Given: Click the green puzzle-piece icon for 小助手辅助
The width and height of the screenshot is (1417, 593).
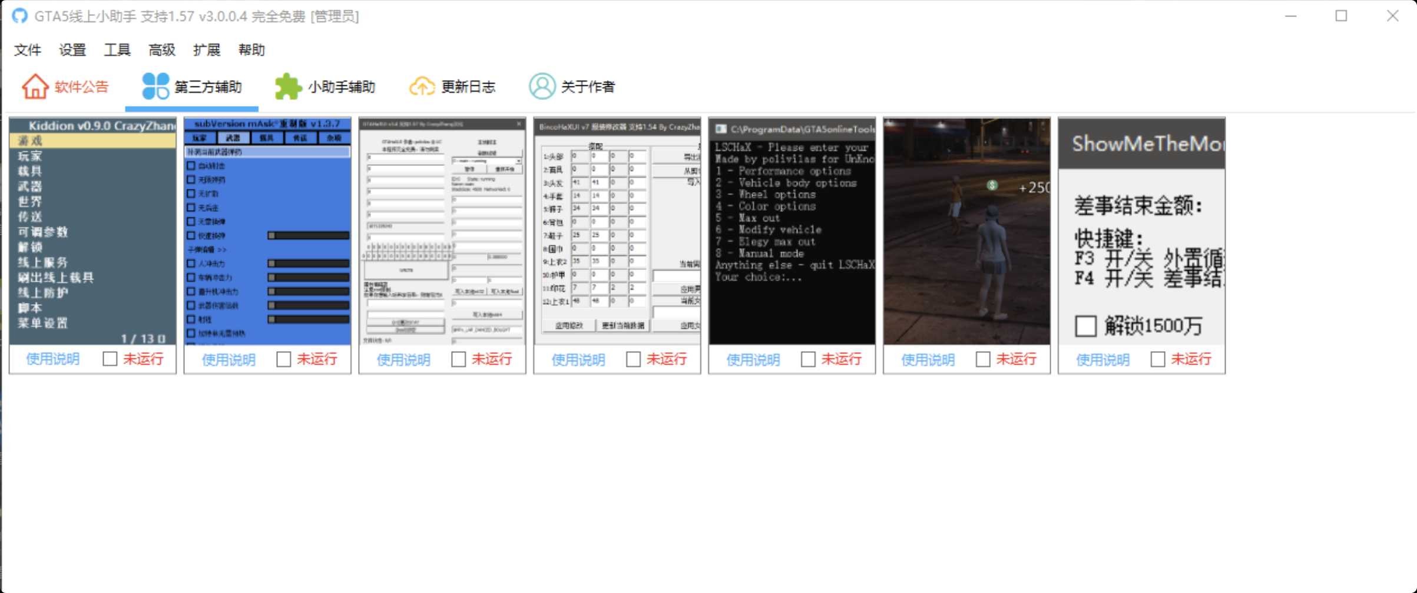Looking at the screenshot, I should tap(288, 86).
